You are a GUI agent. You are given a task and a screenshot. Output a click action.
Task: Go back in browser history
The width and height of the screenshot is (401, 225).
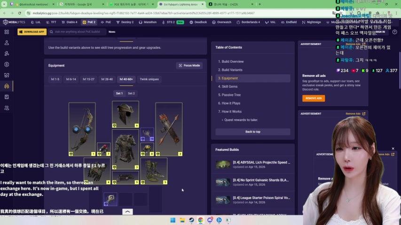[5, 13]
